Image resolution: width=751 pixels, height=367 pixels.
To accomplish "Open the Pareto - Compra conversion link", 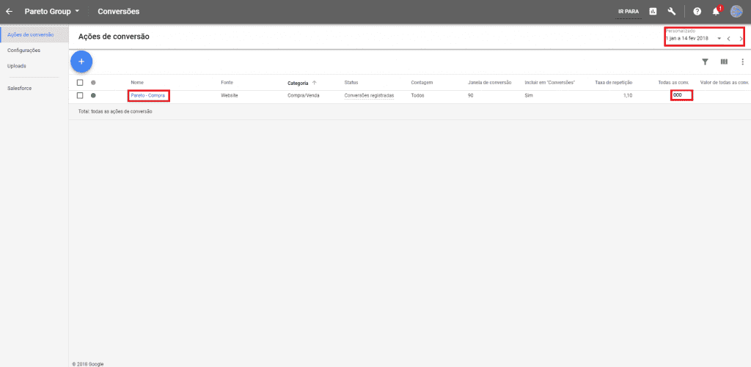I will point(148,95).
